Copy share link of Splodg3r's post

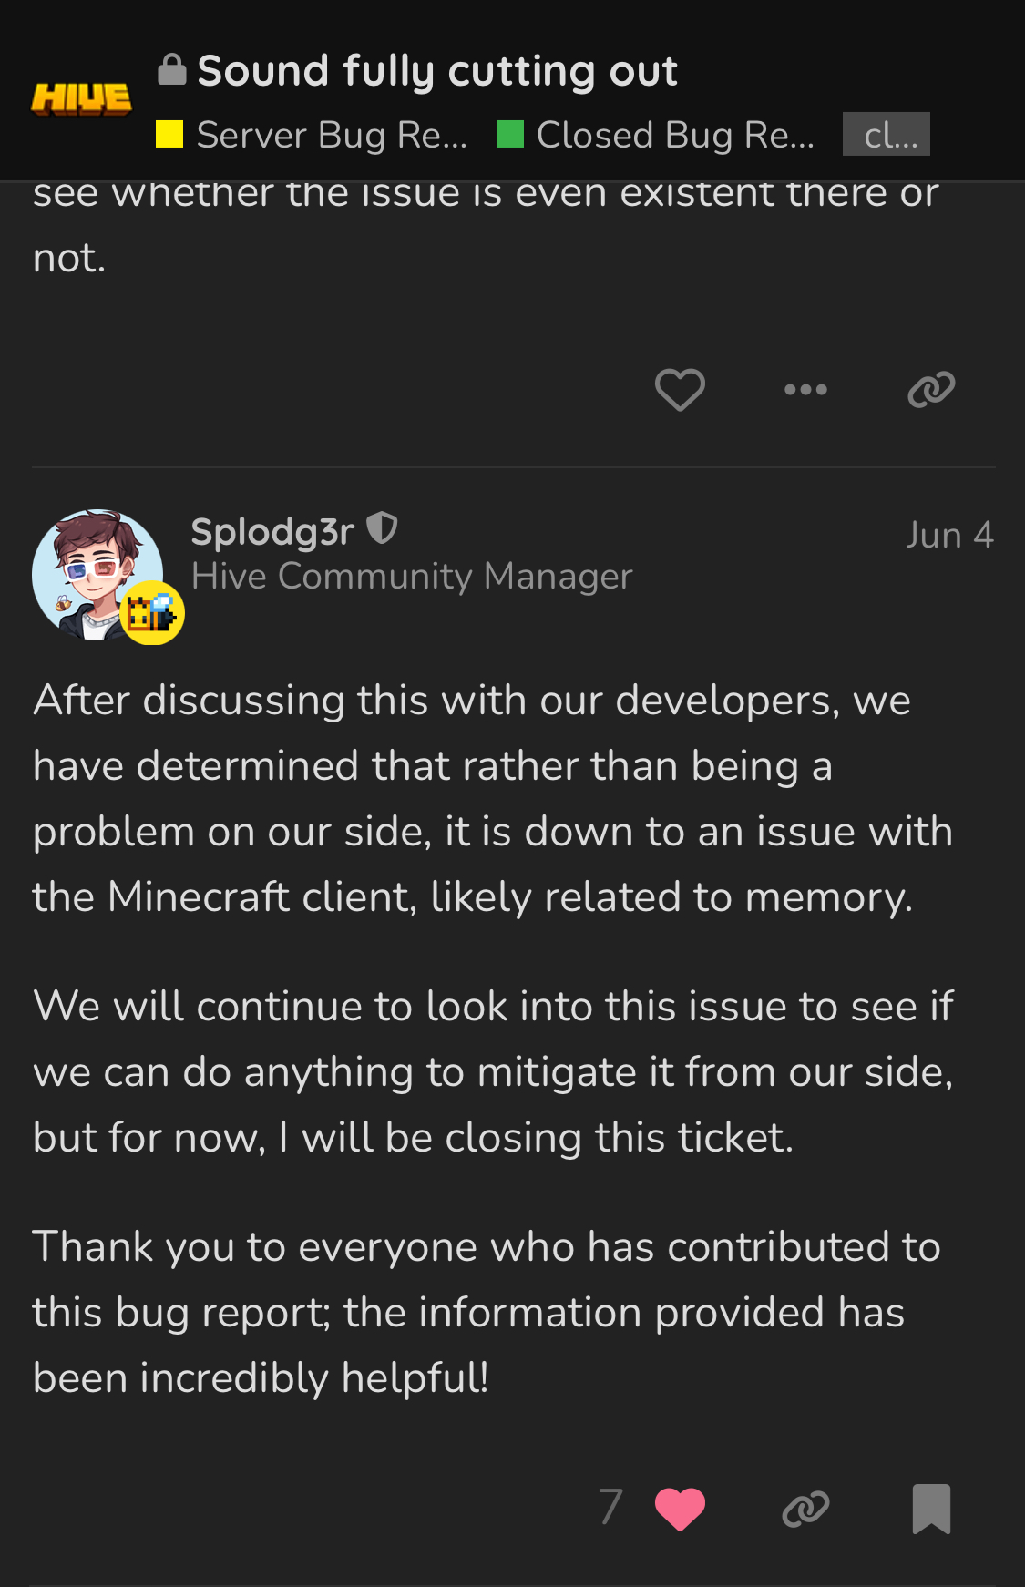(805, 1509)
